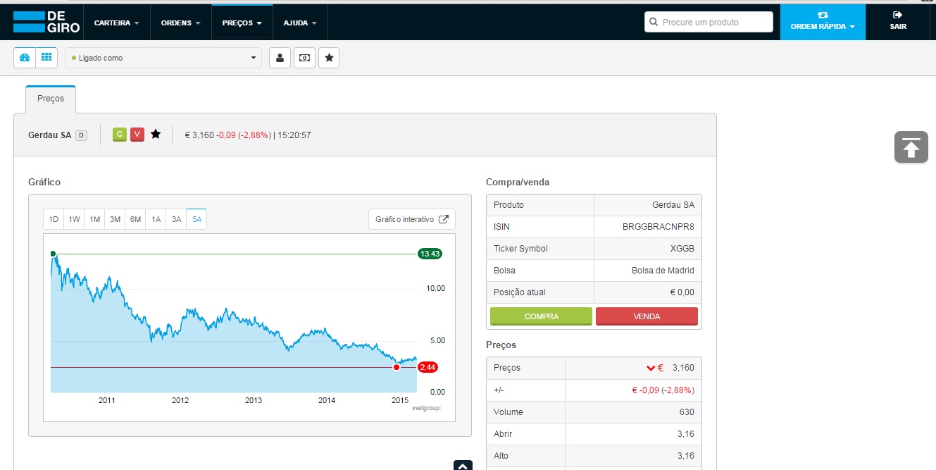Open the Ordens menu
936x470 pixels.
point(181,23)
